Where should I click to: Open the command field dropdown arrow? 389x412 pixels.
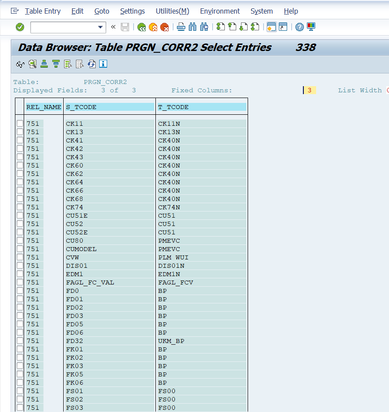pyautogui.click(x=100, y=27)
